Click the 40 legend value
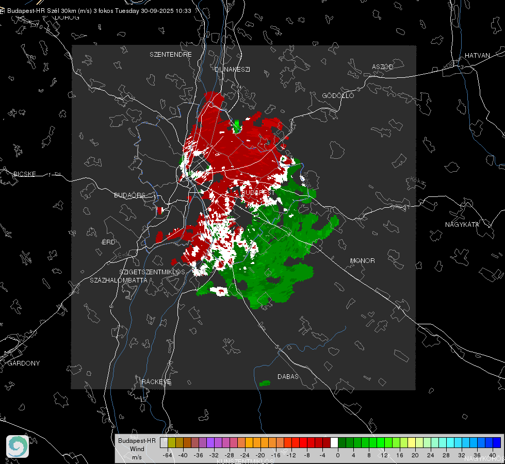 pyautogui.click(x=492, y=455)
